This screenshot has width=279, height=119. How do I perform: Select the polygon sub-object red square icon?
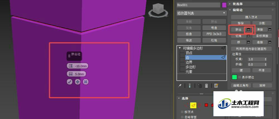[x=206, y=105]
